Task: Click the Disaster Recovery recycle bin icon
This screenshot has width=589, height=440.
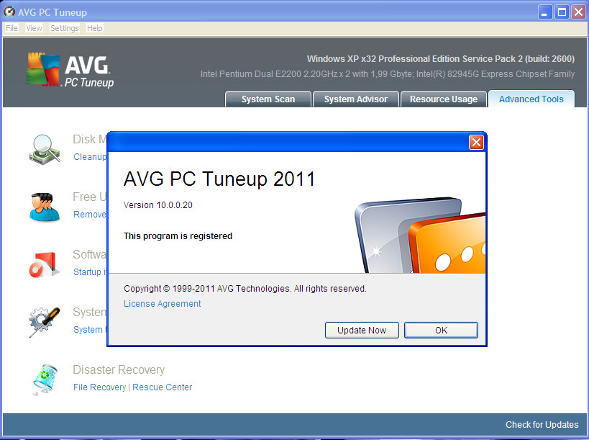Action: pos(45,380)
